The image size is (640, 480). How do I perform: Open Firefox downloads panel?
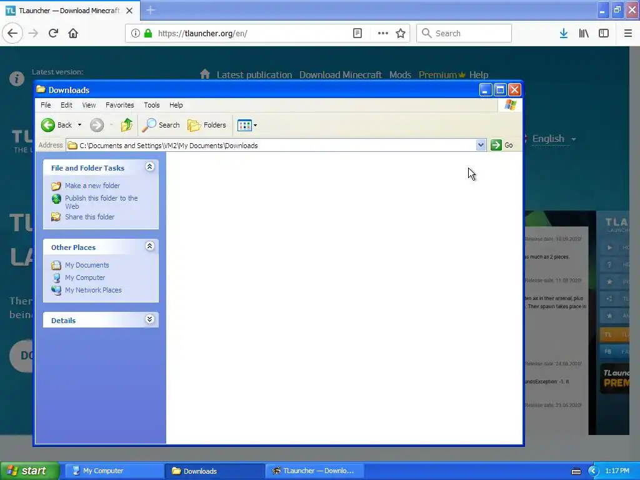563,33
